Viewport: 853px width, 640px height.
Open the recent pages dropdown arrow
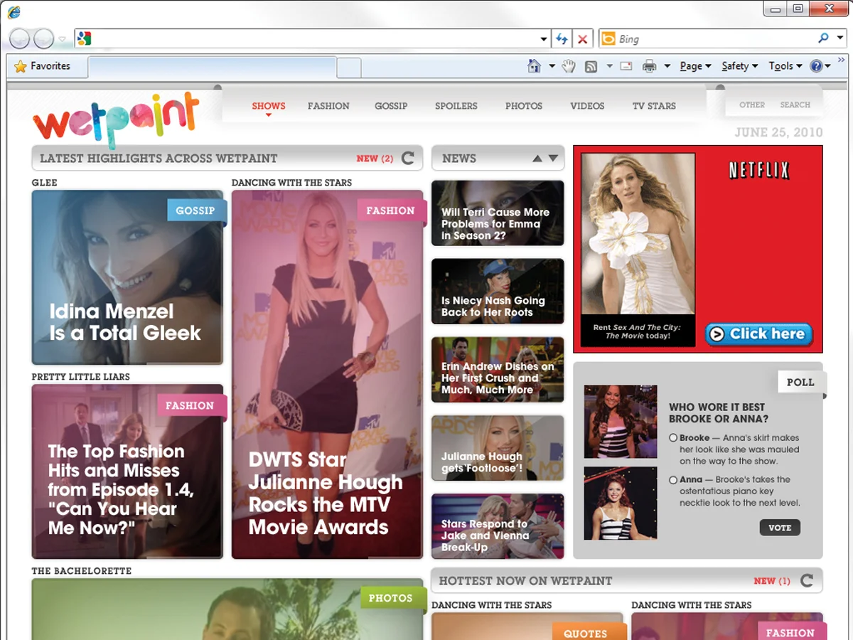click(63, 39)
